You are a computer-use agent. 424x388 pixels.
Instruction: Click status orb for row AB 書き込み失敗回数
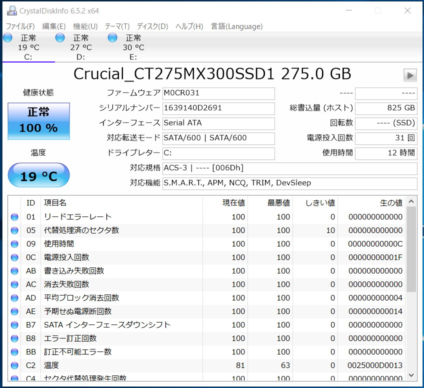pyautogui.click(x=14, y=271)
